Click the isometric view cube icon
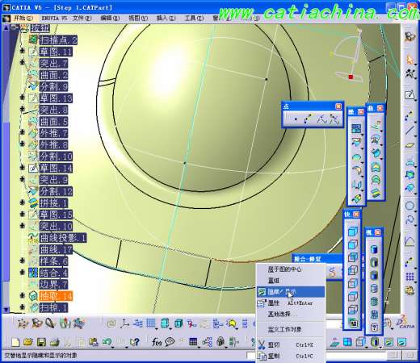 [x=353, y=232]
